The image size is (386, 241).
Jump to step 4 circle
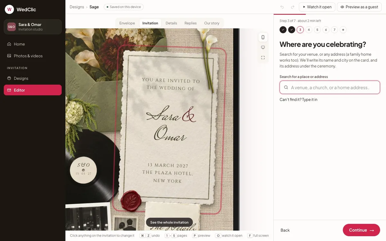click(309, 30)
